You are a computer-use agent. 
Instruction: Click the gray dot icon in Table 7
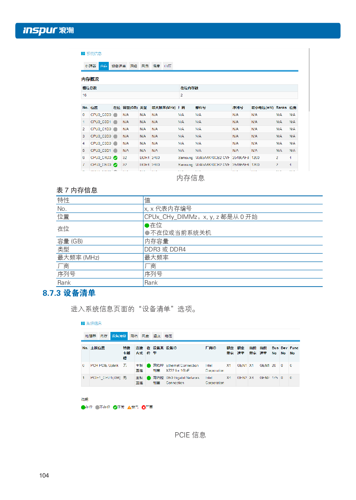(x=147, y=233)
